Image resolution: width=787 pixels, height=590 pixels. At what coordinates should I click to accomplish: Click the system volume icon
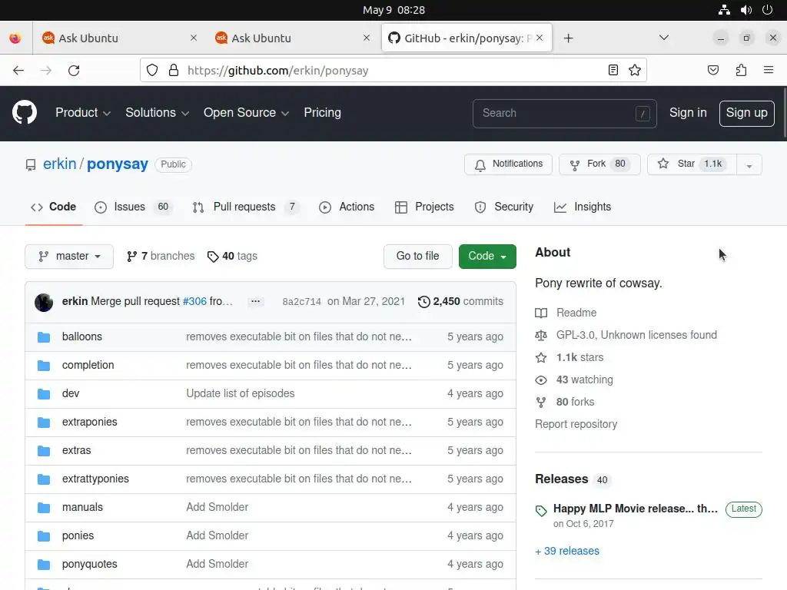point(745,10)
